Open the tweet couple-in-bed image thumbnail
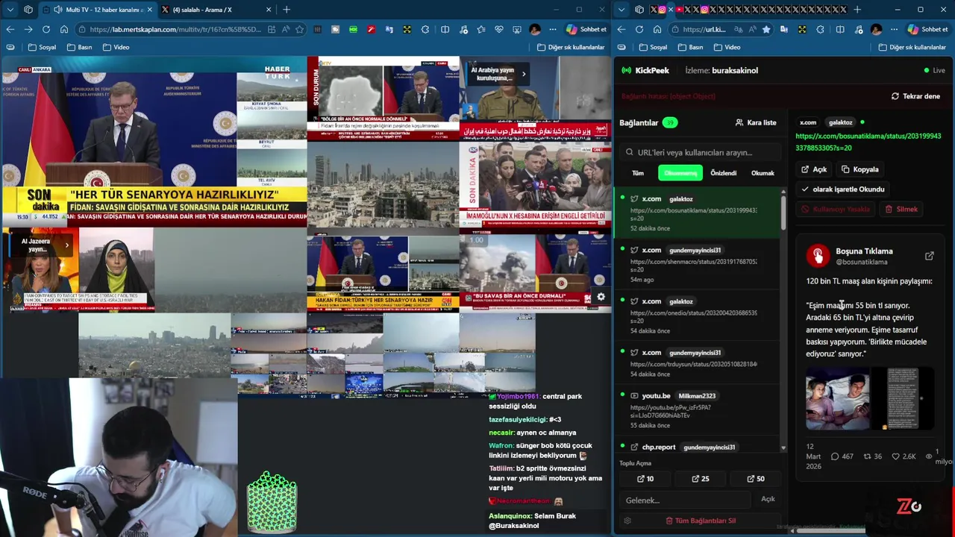Viewport: 955px width, 537px height. coord(837,400)
